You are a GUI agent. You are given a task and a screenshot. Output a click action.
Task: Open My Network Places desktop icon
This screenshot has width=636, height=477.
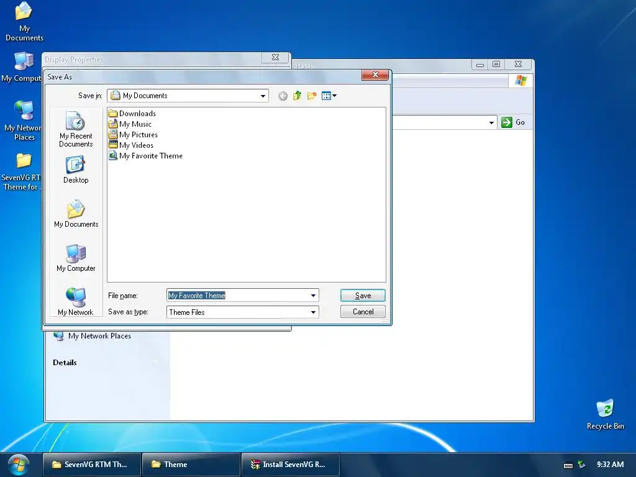click(x=22, y=120)
